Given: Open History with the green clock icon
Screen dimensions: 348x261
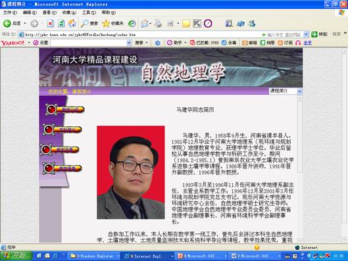Looking at the screenshot, I should pos(132,24).
